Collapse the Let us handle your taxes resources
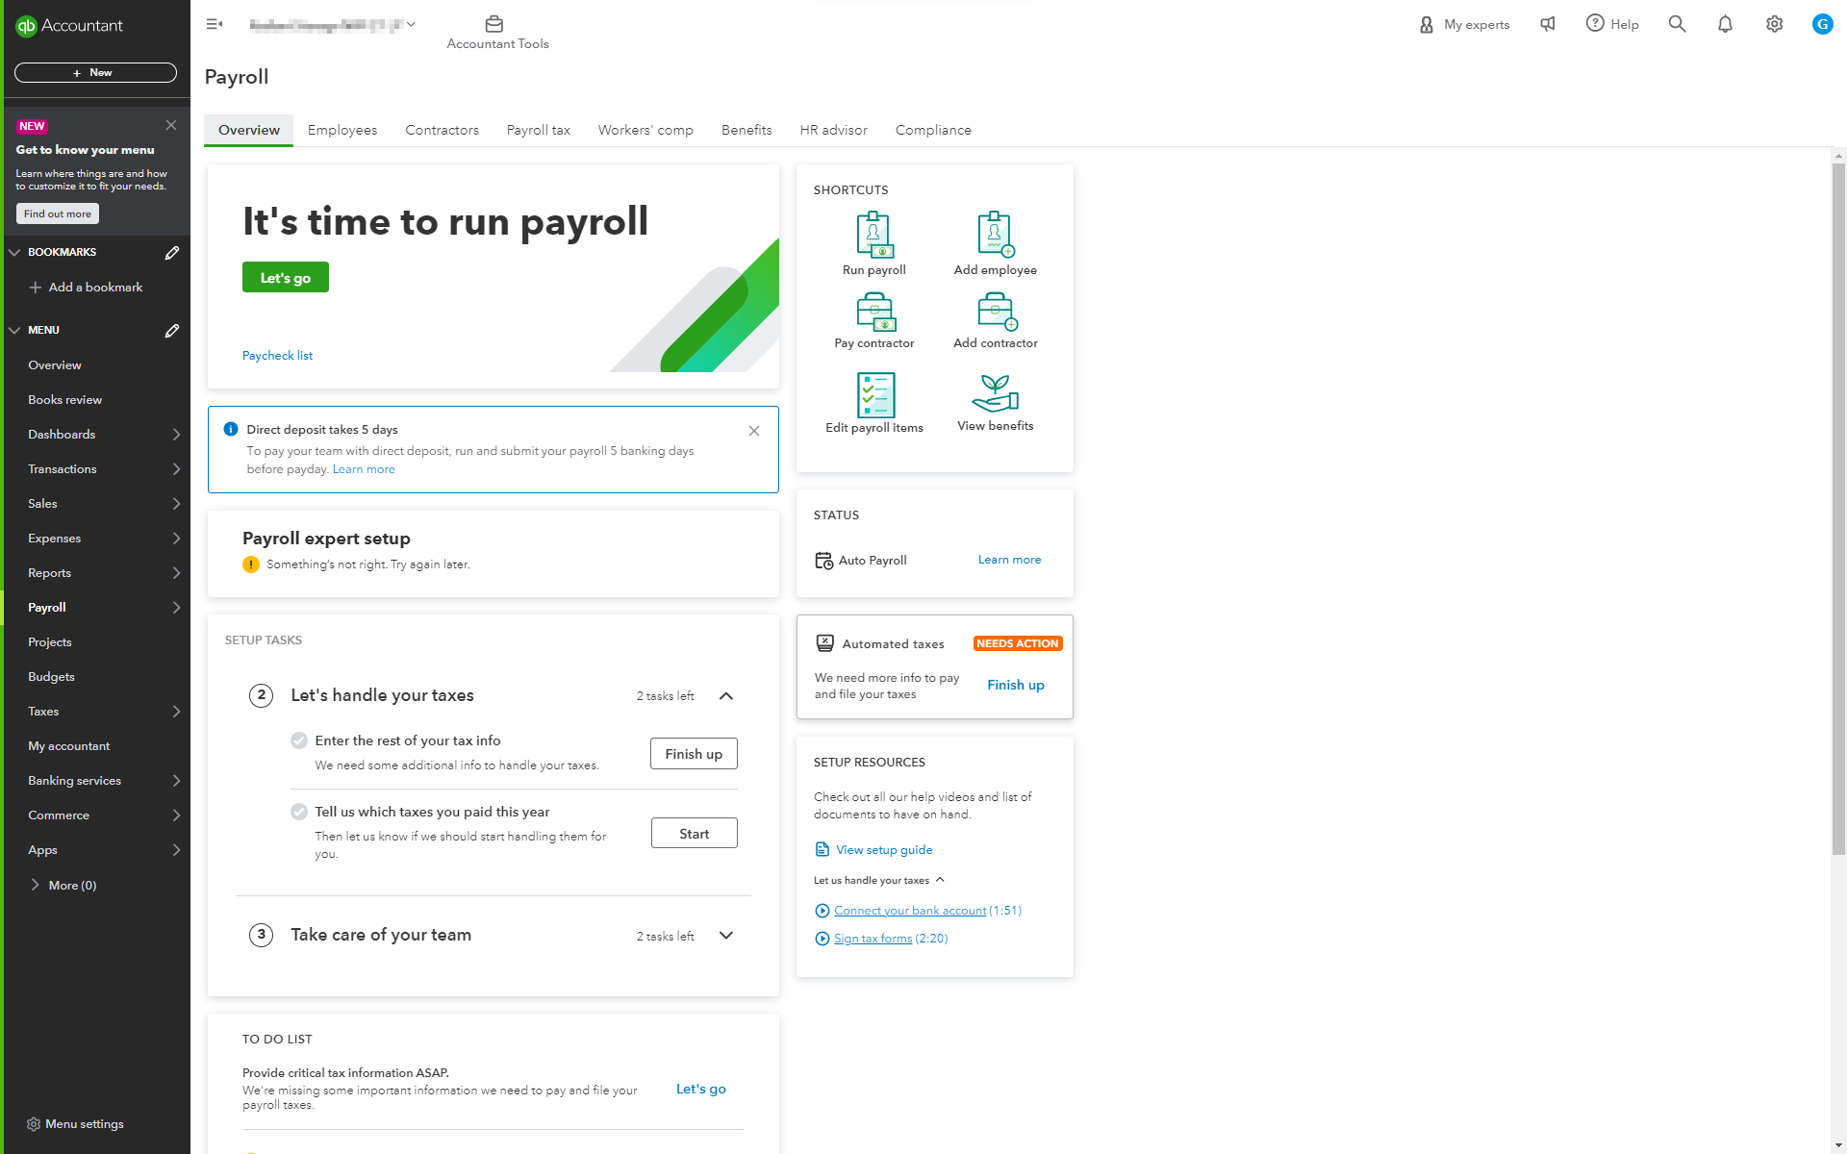 coord(941,879)
